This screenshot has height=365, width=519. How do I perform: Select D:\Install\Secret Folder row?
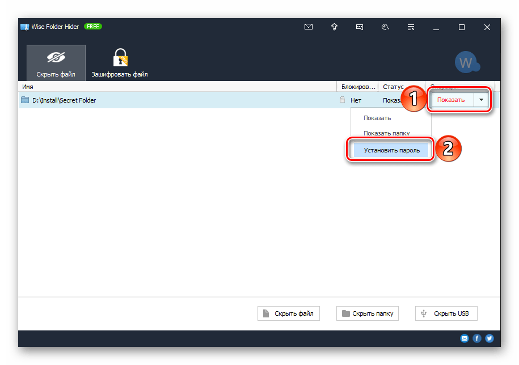pos(212,100)
